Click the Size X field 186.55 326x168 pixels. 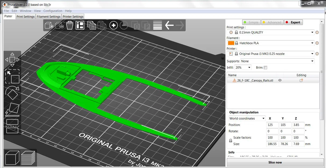[x=272, y=144]
